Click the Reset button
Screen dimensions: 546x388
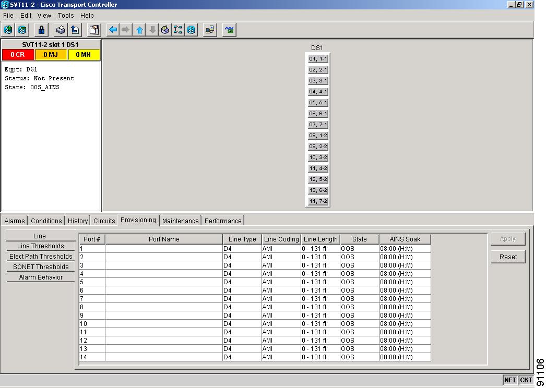pyautogui.click(x=507, y=257)
